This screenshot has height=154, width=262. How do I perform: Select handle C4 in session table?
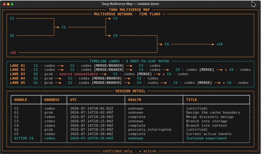click(16, 126)
